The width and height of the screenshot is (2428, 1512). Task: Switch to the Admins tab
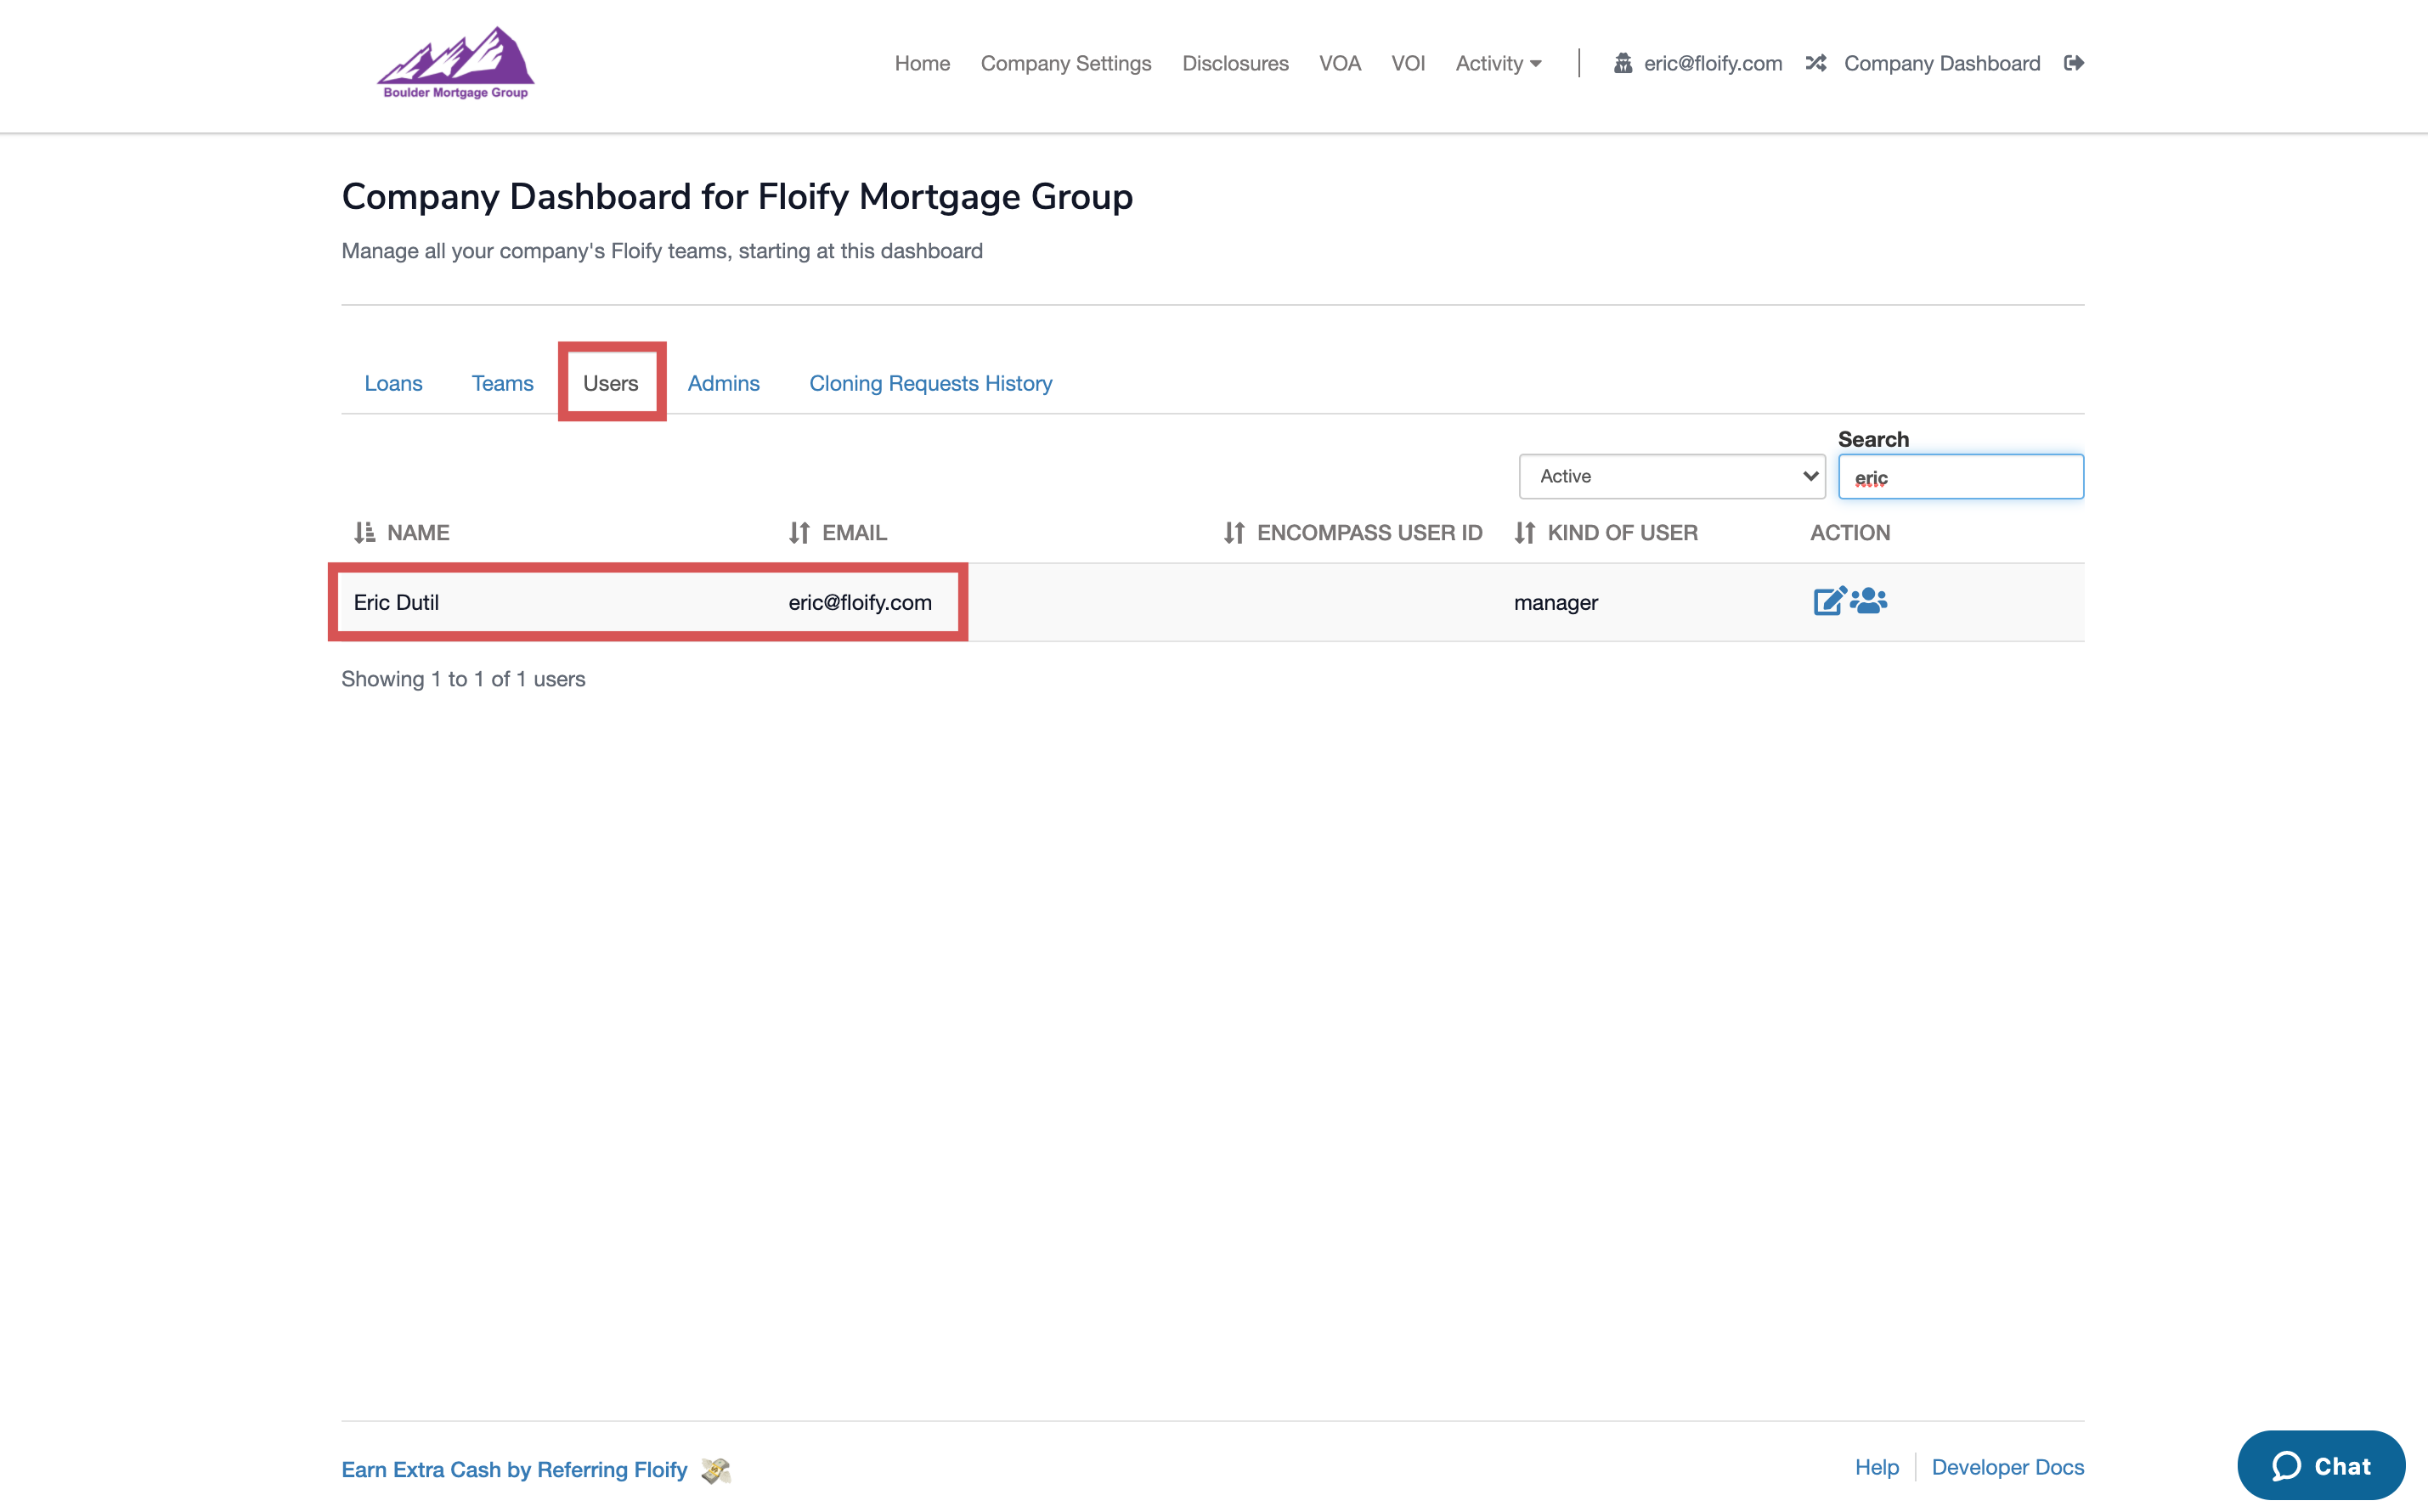pos(723,383)
